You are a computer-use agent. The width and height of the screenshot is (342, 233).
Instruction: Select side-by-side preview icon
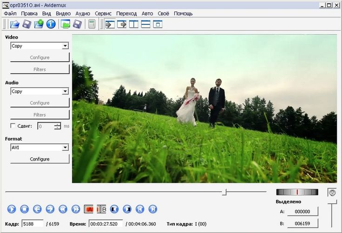(x=133, y=24)
